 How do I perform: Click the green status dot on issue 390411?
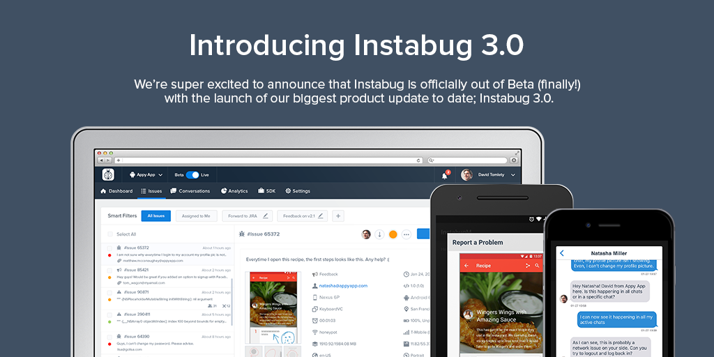tap(109, 322)
